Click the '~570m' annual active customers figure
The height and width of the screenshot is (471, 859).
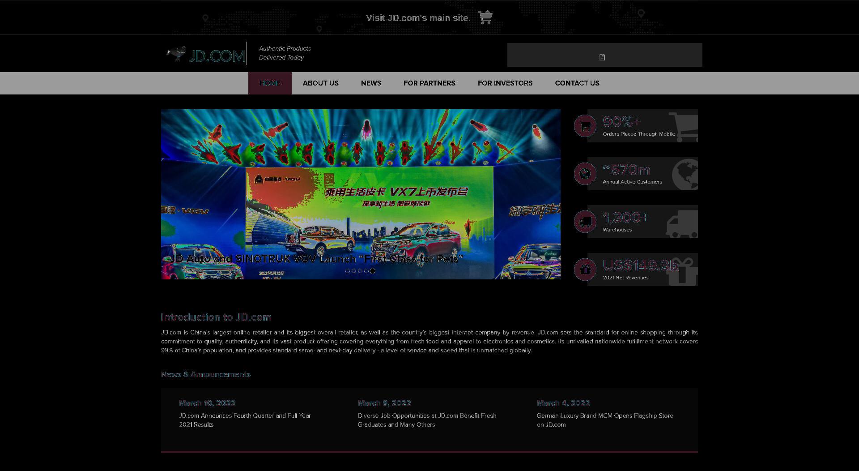pos(626,170)
